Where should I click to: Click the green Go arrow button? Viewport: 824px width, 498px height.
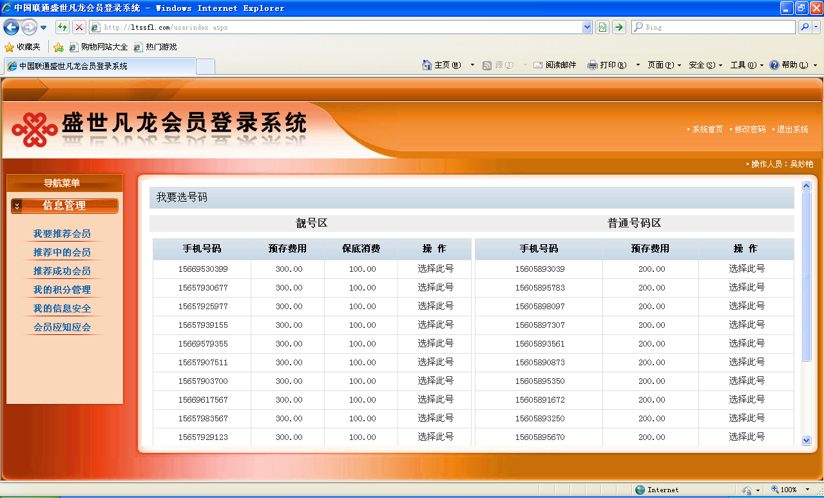619,27
